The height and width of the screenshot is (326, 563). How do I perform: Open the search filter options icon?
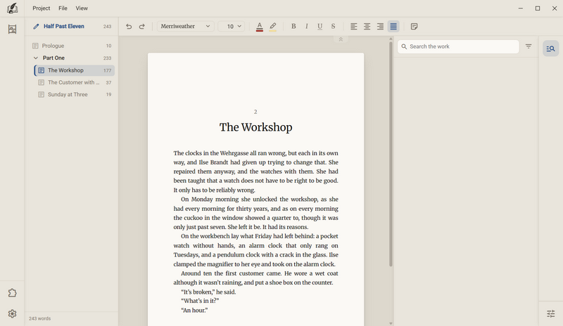click(529, 46)
